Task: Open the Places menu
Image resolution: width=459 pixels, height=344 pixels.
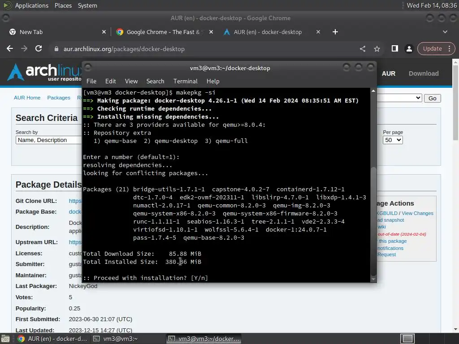Action: coord(63,5)
